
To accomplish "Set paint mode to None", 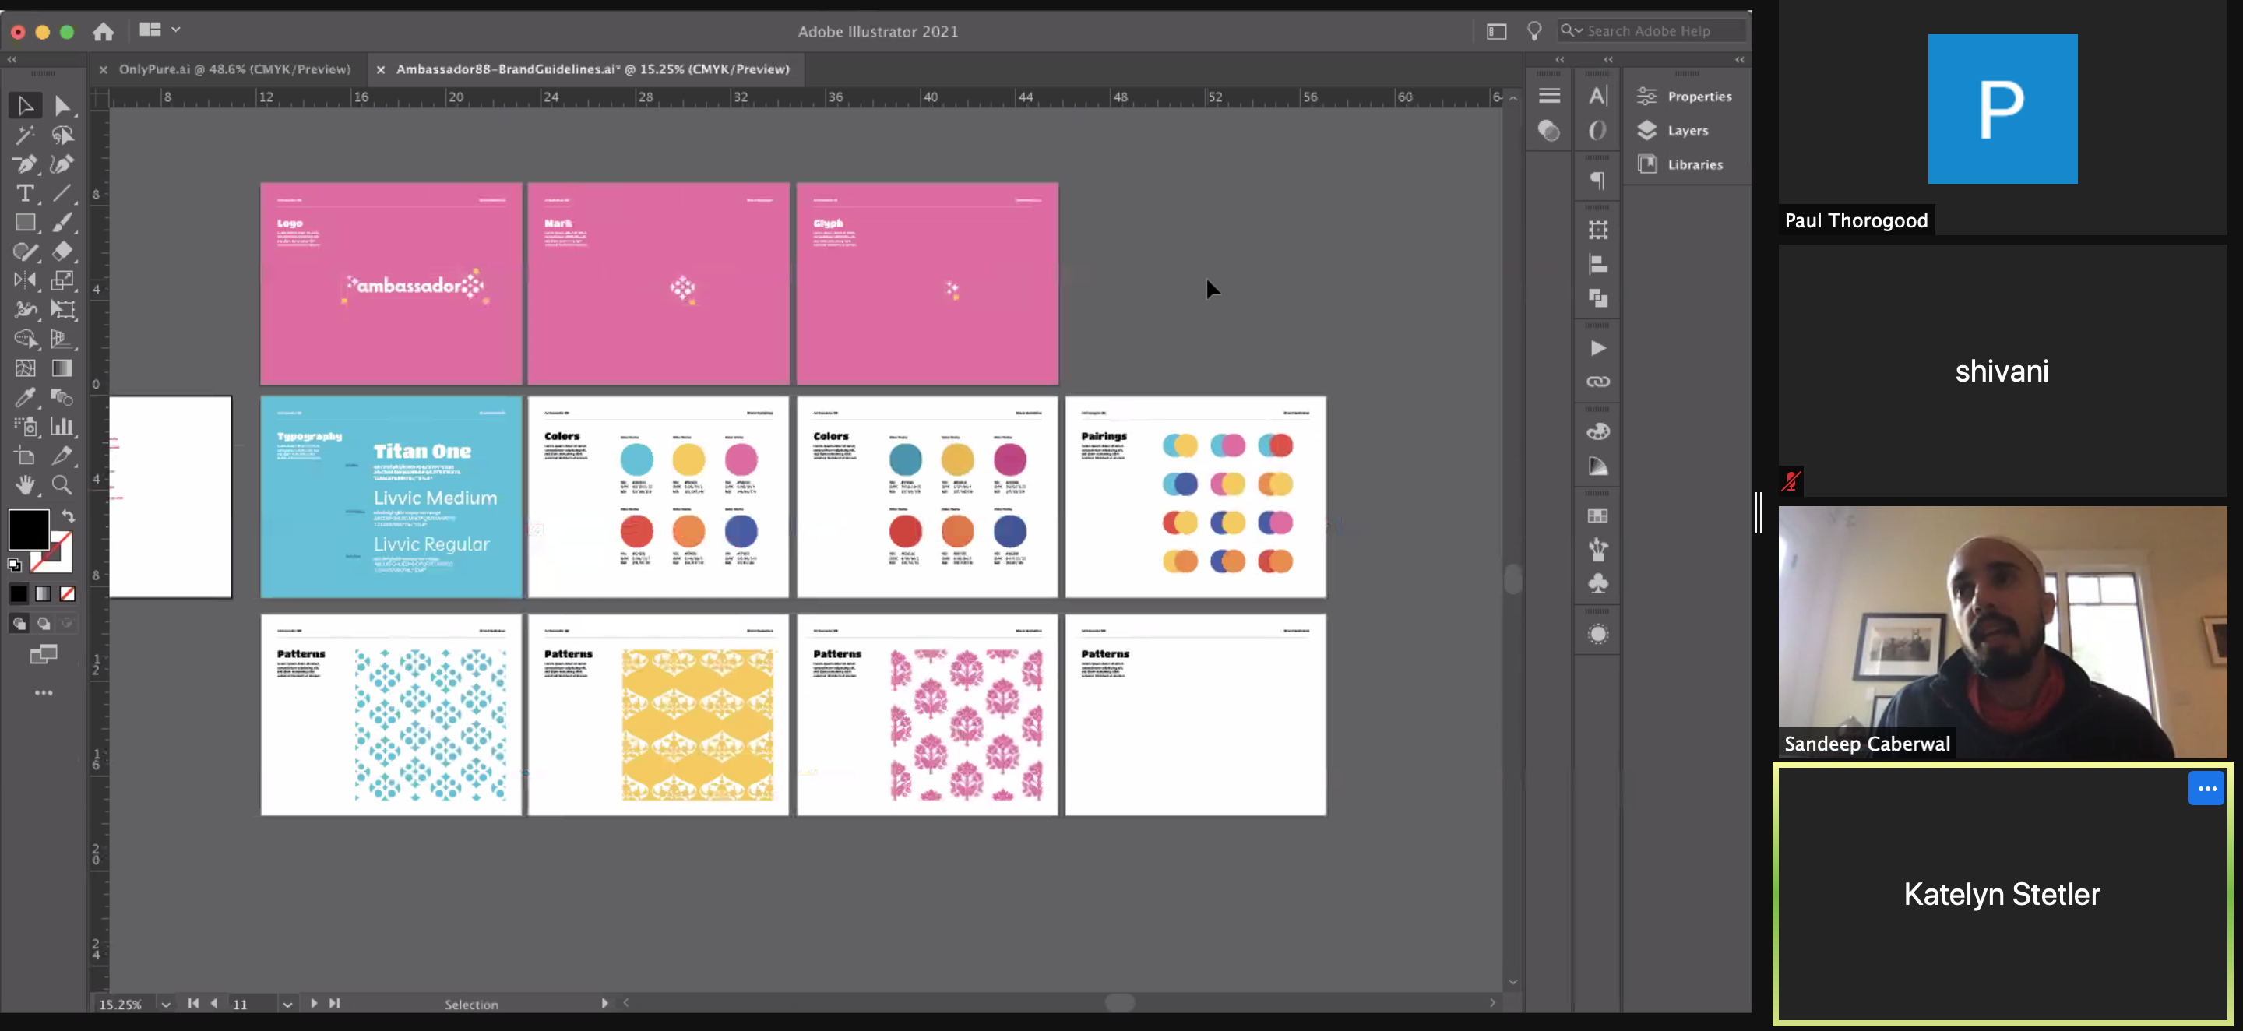I will pos(67,594).
